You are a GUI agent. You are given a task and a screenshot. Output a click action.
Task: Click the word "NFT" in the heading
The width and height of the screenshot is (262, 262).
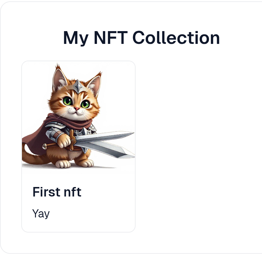(110, 38)
